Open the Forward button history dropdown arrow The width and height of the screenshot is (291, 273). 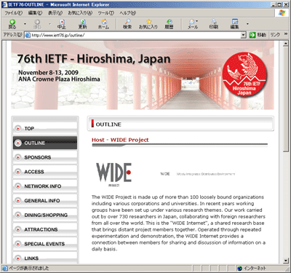(49, 24)
